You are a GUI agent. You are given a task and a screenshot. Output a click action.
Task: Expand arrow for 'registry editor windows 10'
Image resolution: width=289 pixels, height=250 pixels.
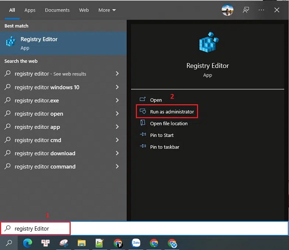tap(117, 87)
